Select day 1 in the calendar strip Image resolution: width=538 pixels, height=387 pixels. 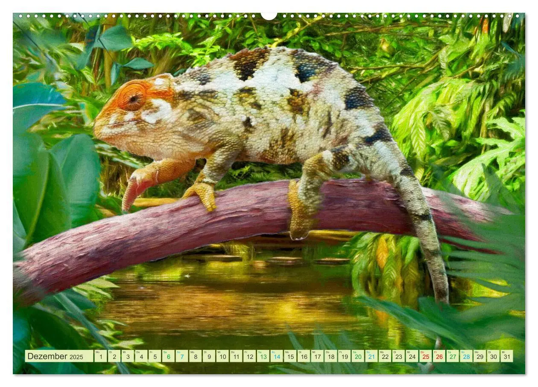100,356
